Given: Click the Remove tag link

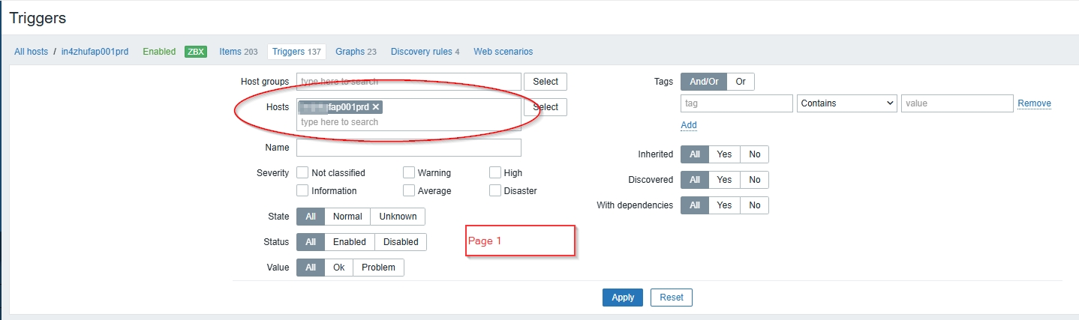Looking at the screenshot, I should pos(1034,103).
